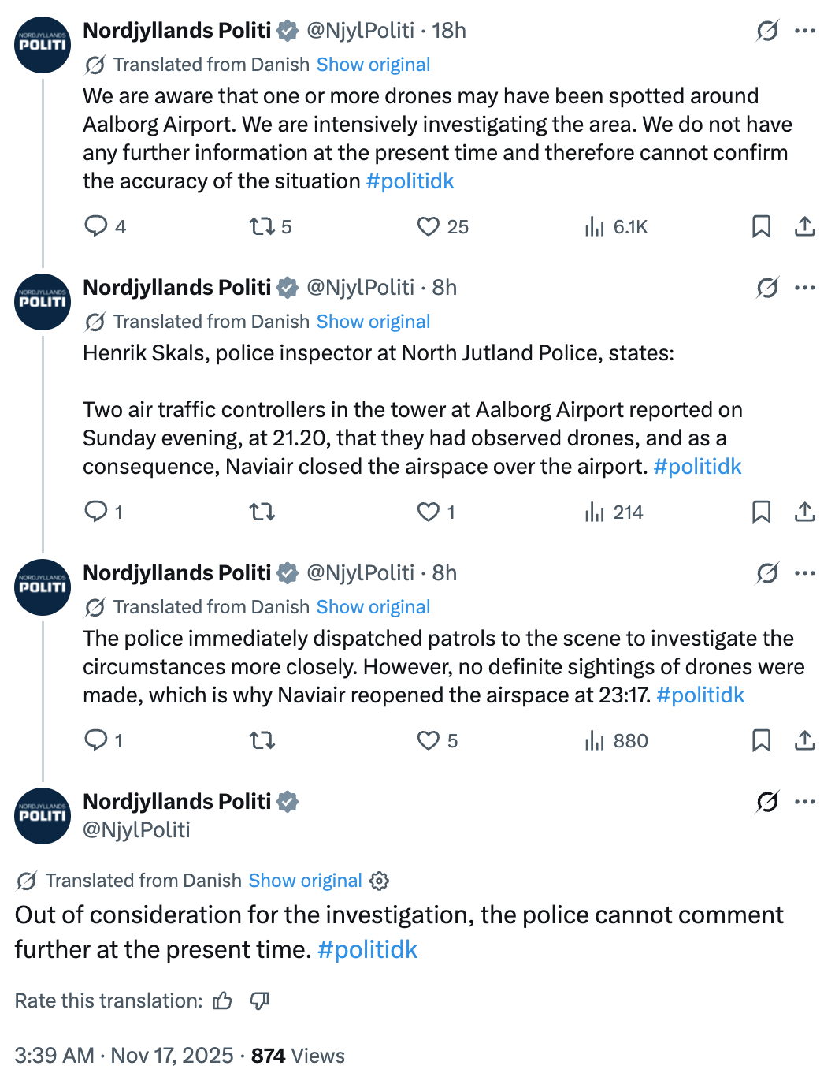Image resolution: width=835 pixels, height=1088 pixels.
Task: Open more options on the main tweet
Action: 804,802
